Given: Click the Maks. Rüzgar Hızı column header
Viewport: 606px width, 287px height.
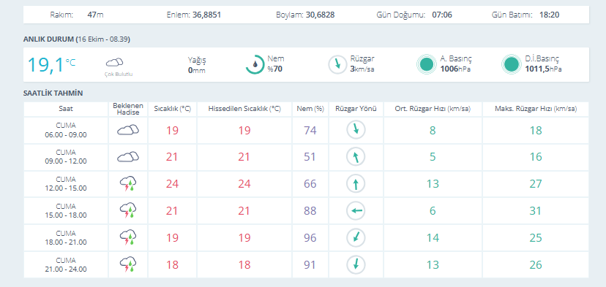Looking at the screenshot, I should click(536, 109).
